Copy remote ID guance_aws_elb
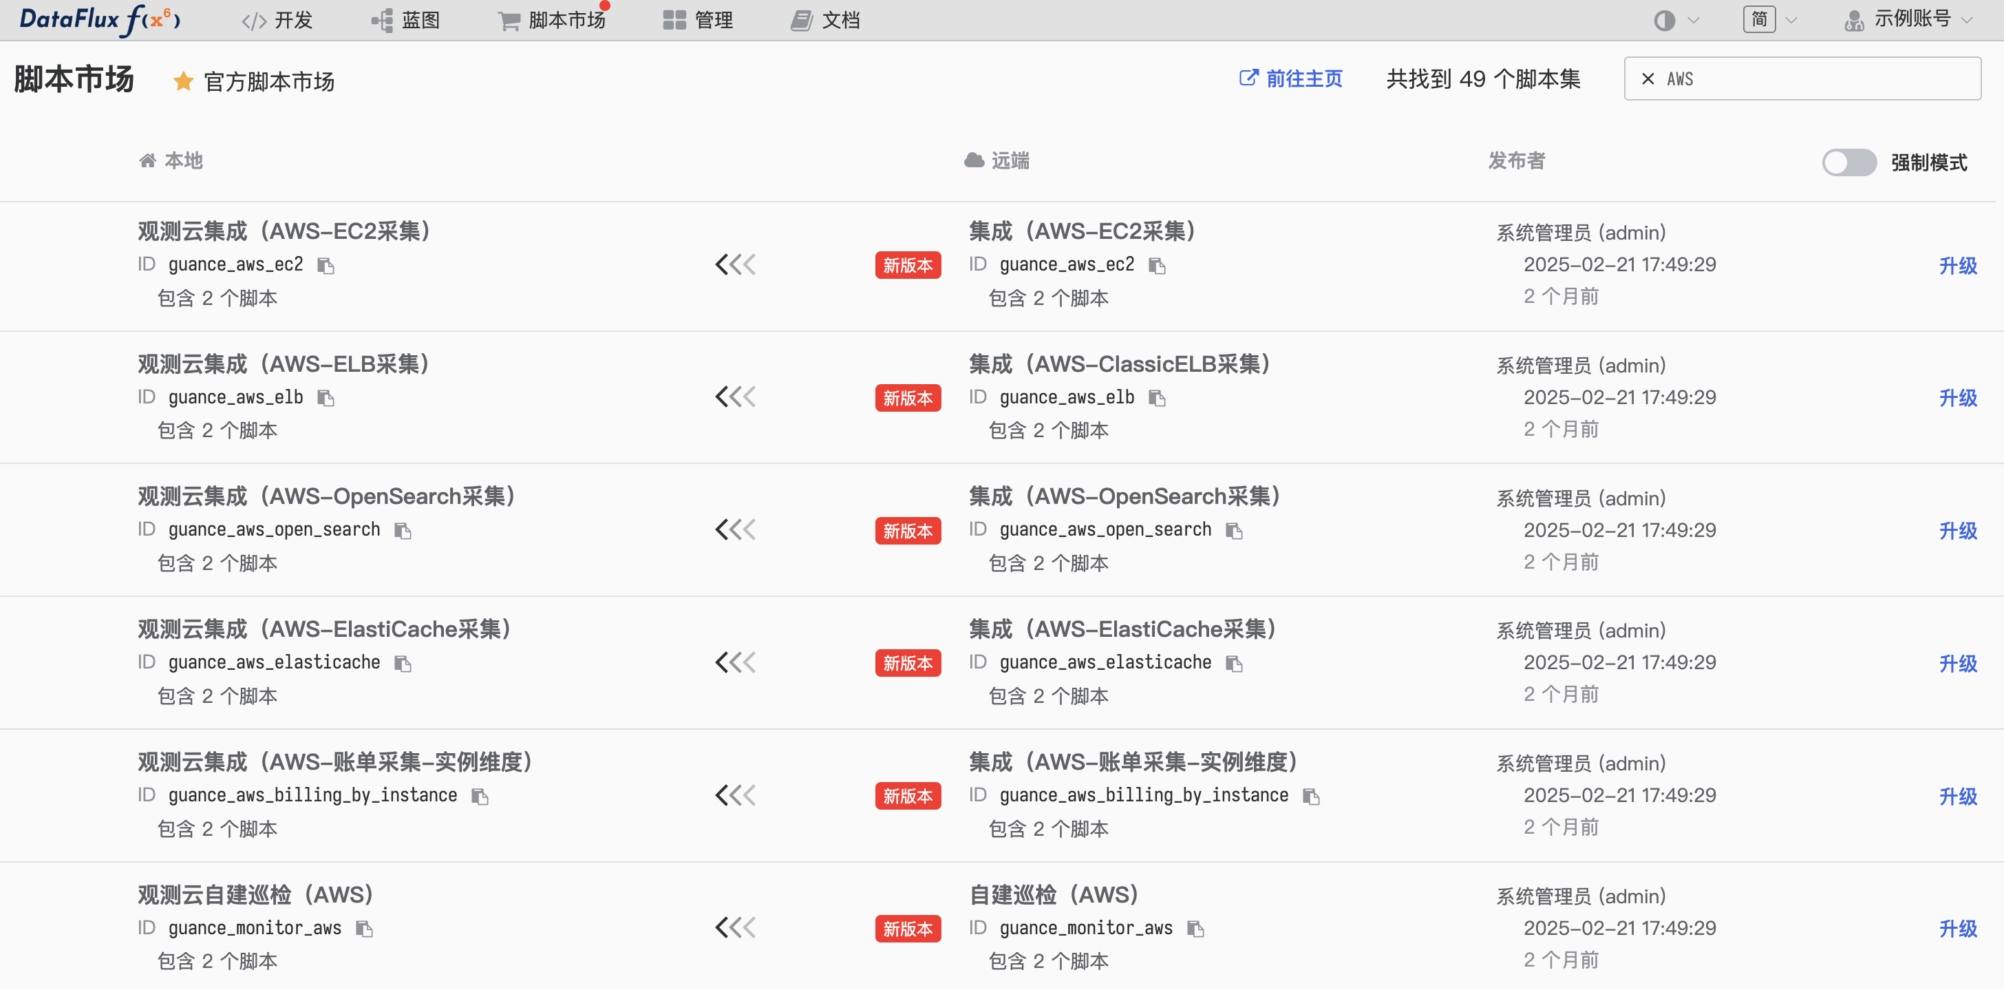 pos(1158,399)
